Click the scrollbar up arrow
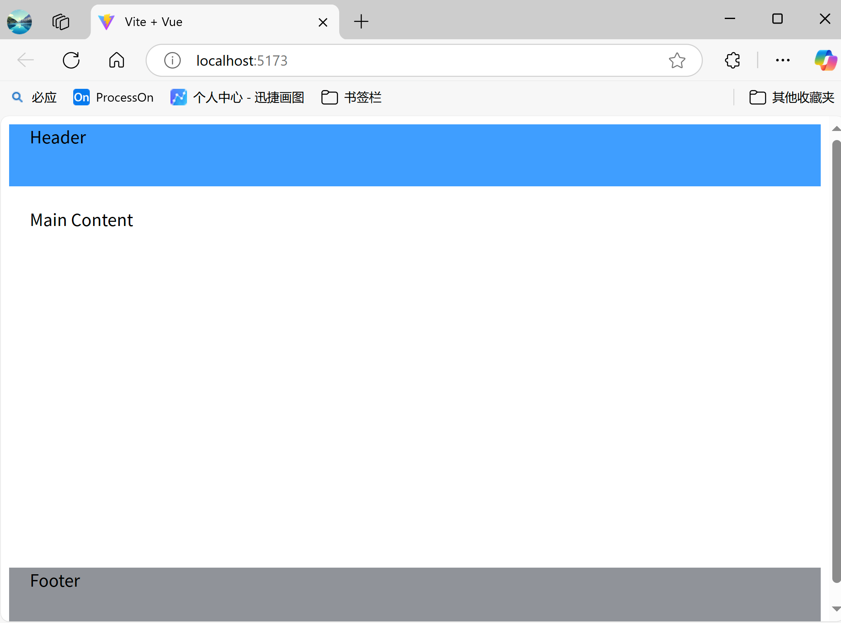Viewport: 841px width, 623px height. [836, 129]
